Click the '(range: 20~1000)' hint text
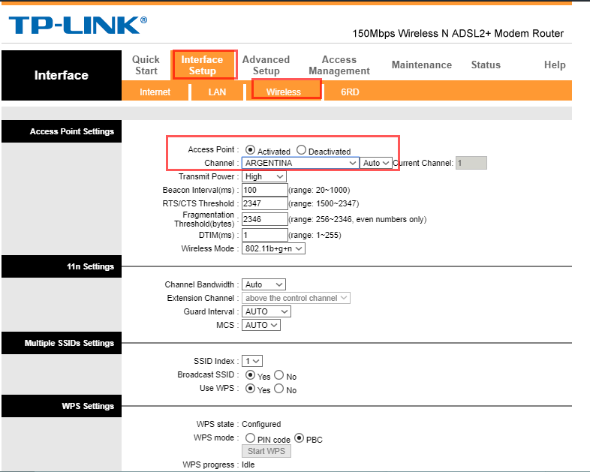 (x=319, y=190)
